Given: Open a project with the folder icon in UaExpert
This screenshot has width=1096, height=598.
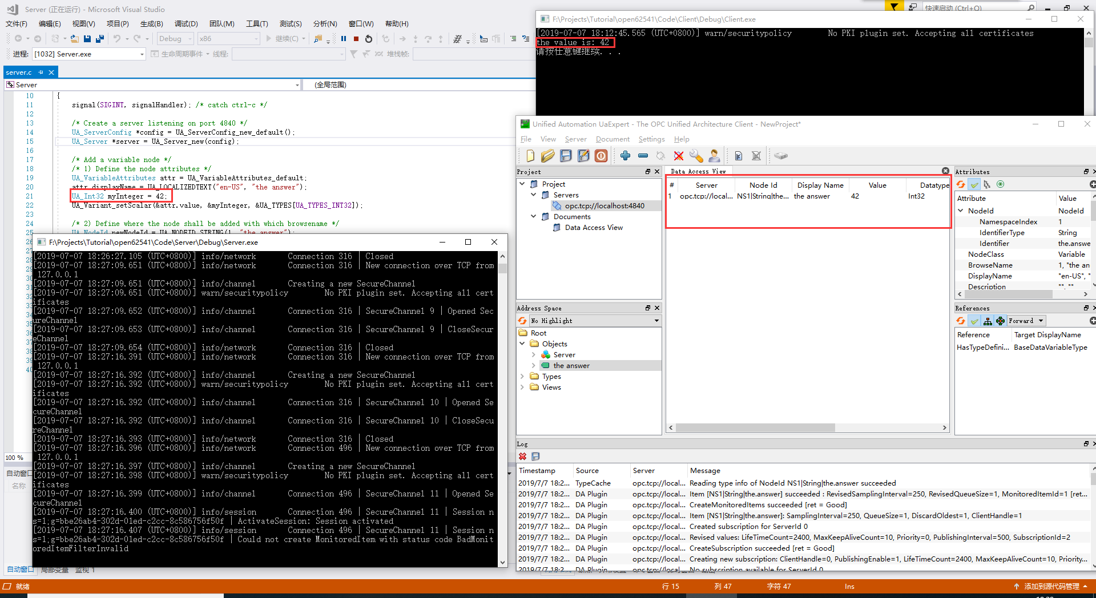Looking at the screenshot, I should click(x=548, y=156).
